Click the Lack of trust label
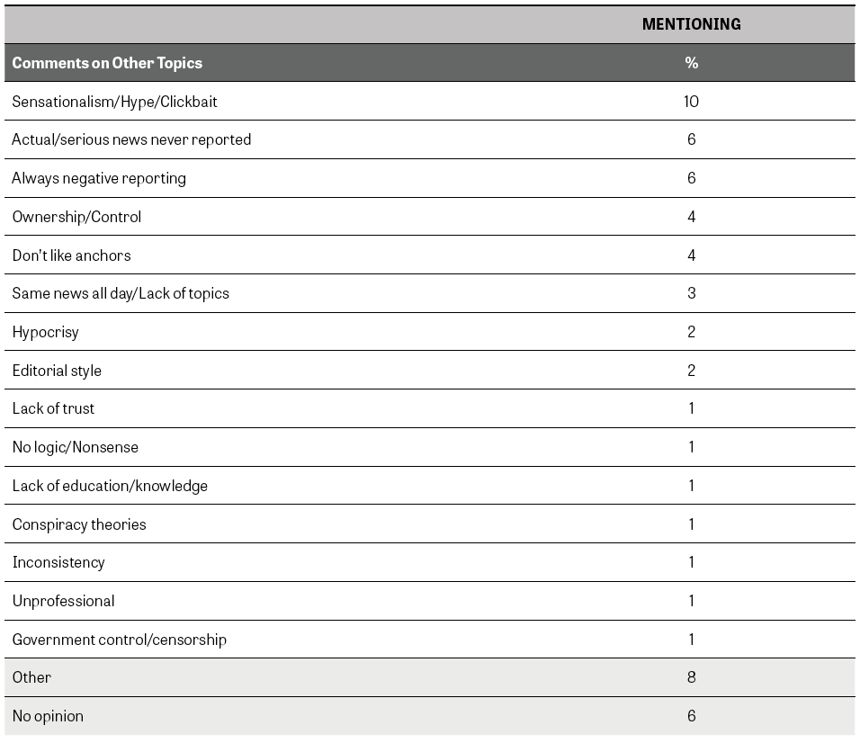 53,408
